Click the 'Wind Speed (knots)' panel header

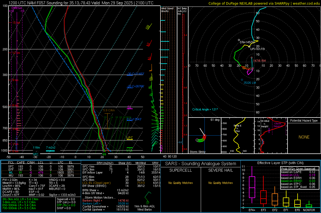[x=167, y=10]
